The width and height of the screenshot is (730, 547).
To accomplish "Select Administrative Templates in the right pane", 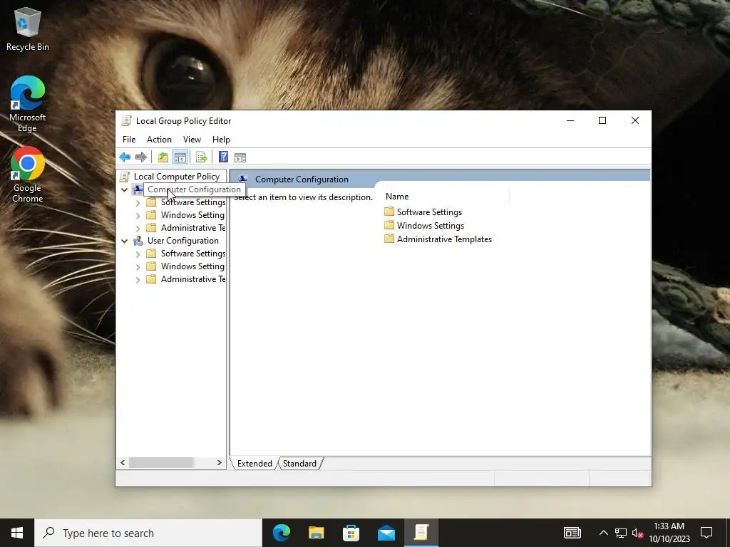I will point(444,239).
